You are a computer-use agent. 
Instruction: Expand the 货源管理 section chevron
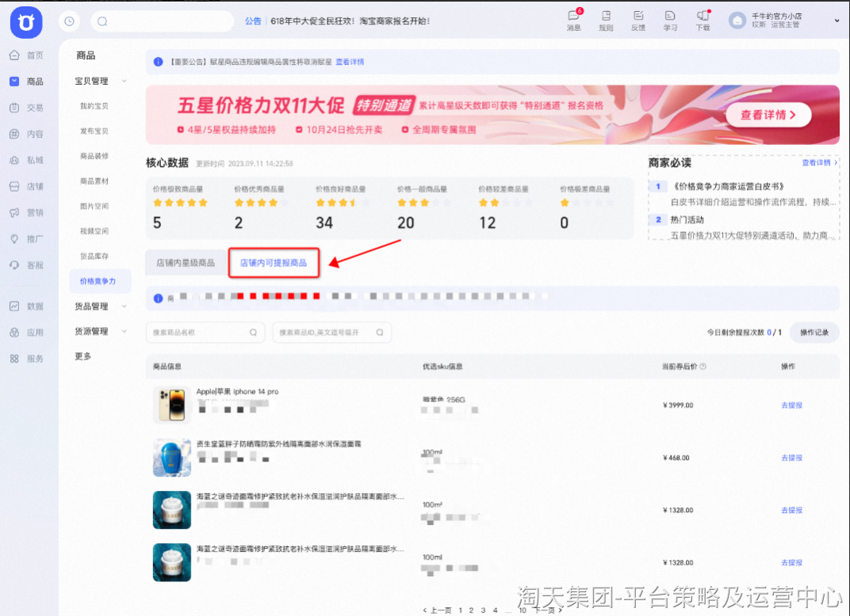[124, 331]
